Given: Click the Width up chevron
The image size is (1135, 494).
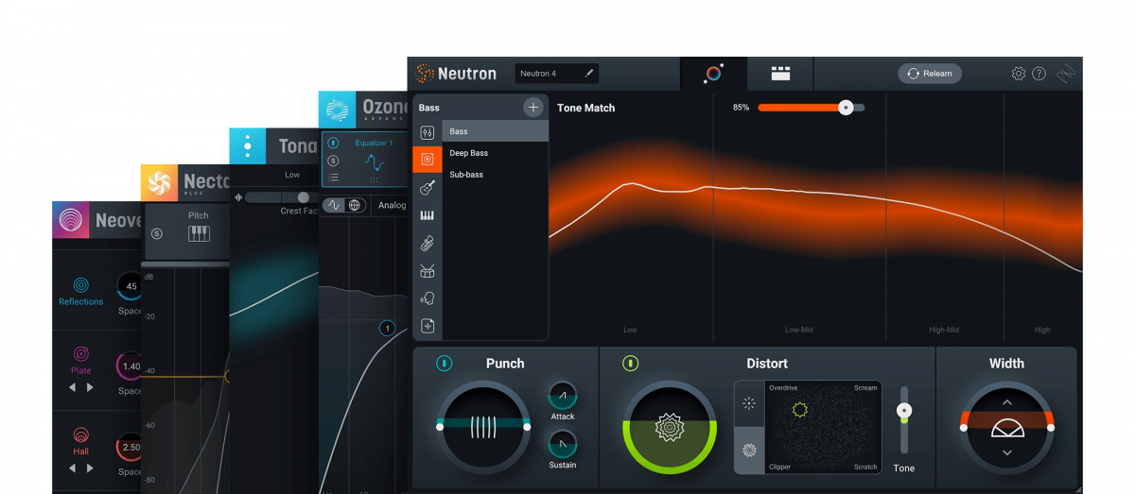Looking at the screenshot, I should pyautogui.click(x=1006, y=402).
